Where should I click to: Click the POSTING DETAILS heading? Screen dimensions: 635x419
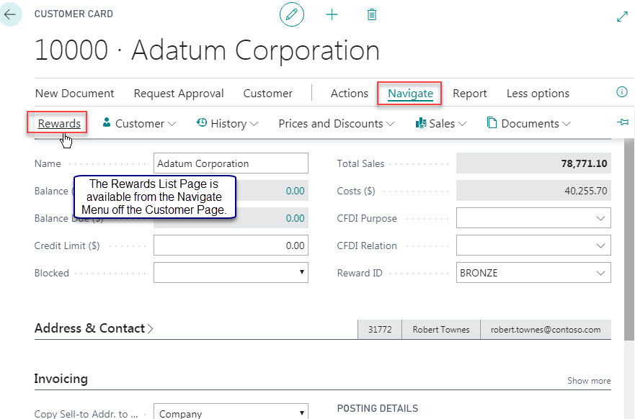coord(378,408)
